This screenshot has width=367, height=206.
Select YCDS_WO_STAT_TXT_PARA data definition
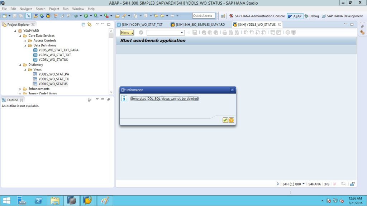(58, 50)
